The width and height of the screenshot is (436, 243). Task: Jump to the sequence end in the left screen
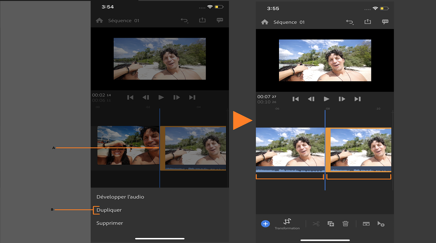(x=192, y=97)
